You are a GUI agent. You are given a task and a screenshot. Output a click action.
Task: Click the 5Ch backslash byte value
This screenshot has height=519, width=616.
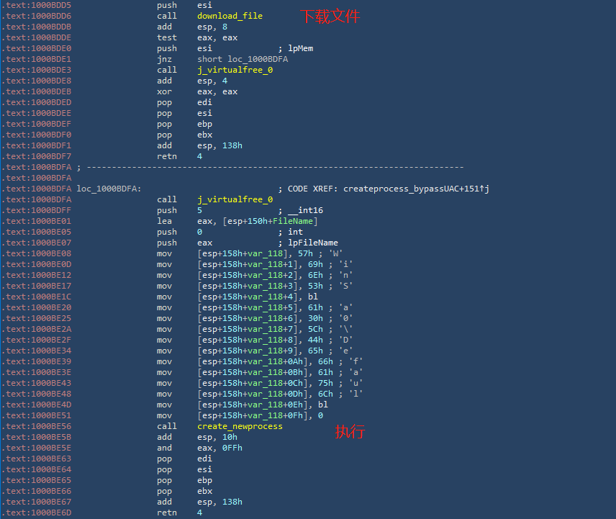[315, 329]
